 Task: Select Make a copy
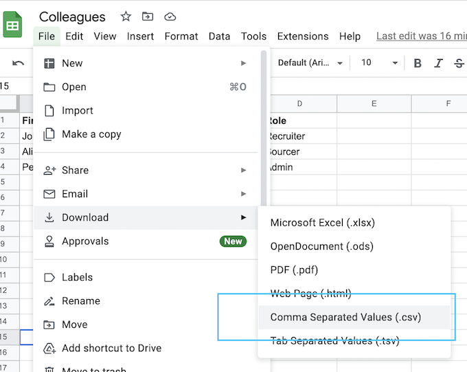146,134
